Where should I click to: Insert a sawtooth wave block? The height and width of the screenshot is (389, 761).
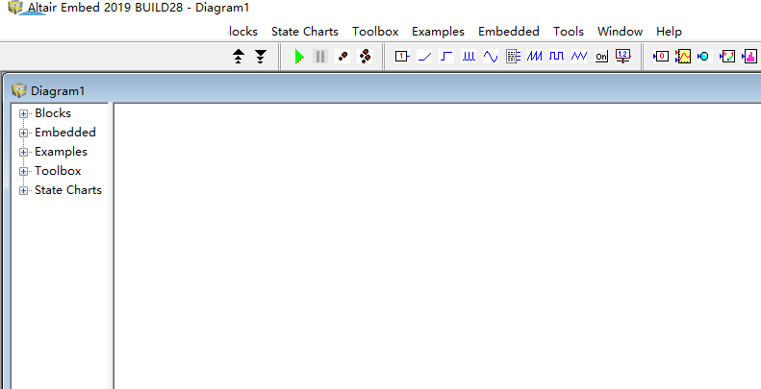pyautogui.click(x=535, y=57)
